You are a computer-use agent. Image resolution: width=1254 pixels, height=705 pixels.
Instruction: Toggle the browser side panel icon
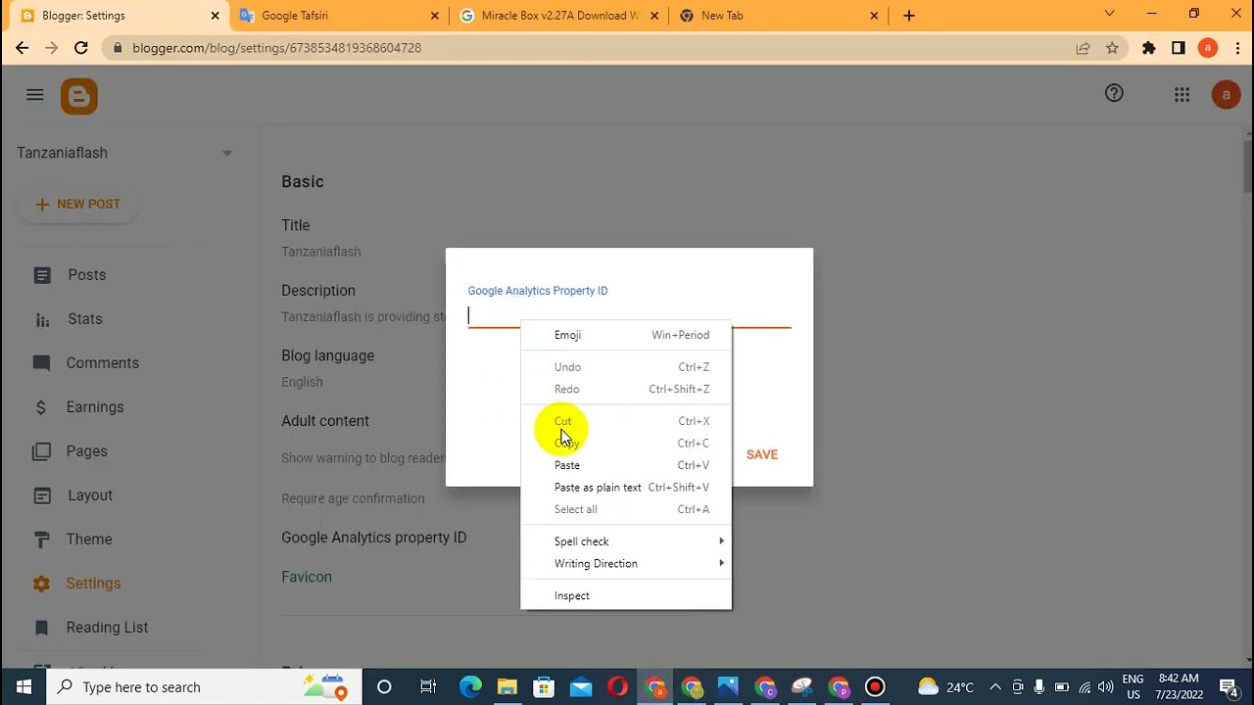1179,47
